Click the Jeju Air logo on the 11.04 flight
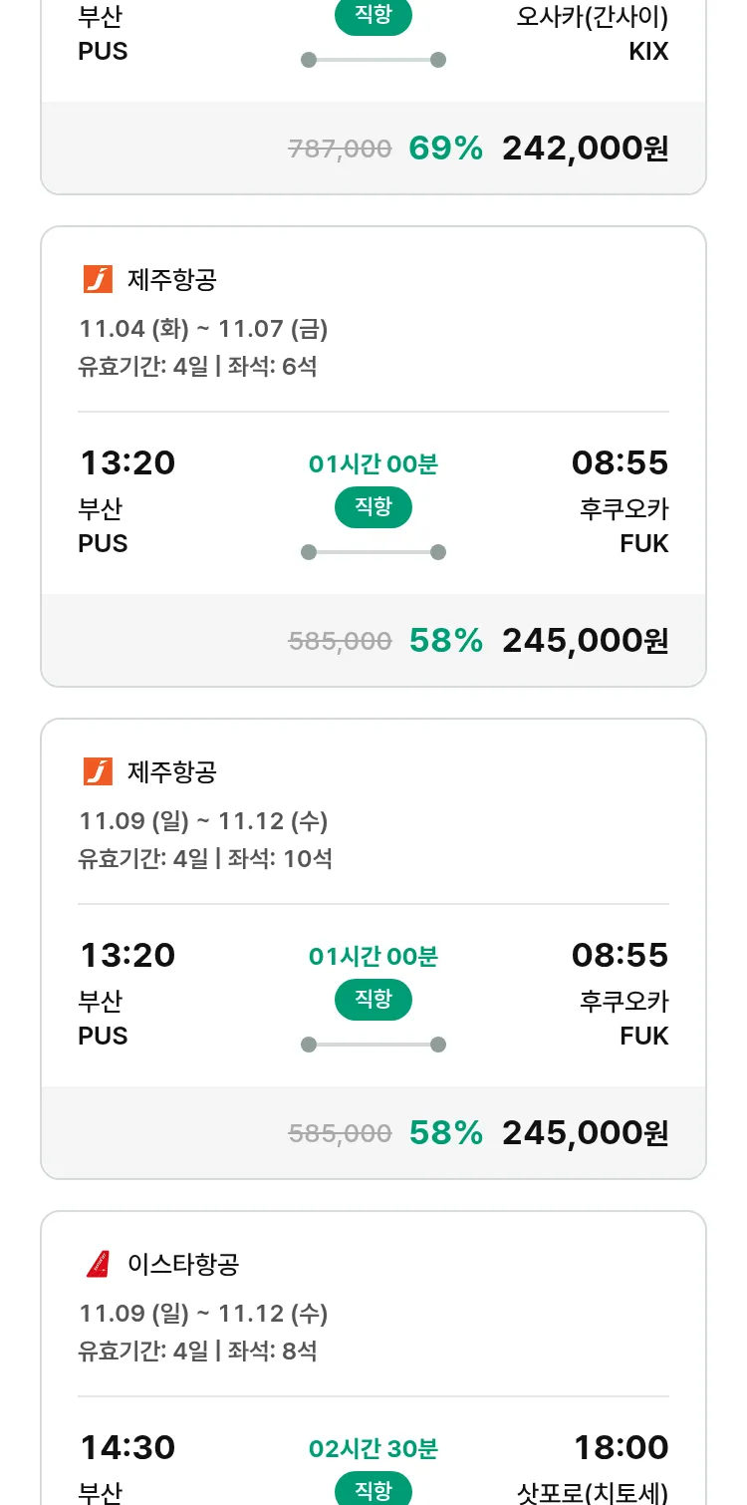 coord(98,279)
